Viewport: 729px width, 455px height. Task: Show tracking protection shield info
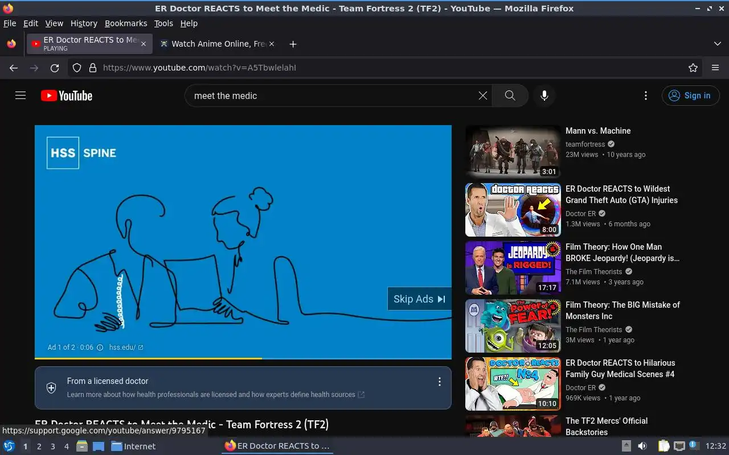[x=77, y=68]
